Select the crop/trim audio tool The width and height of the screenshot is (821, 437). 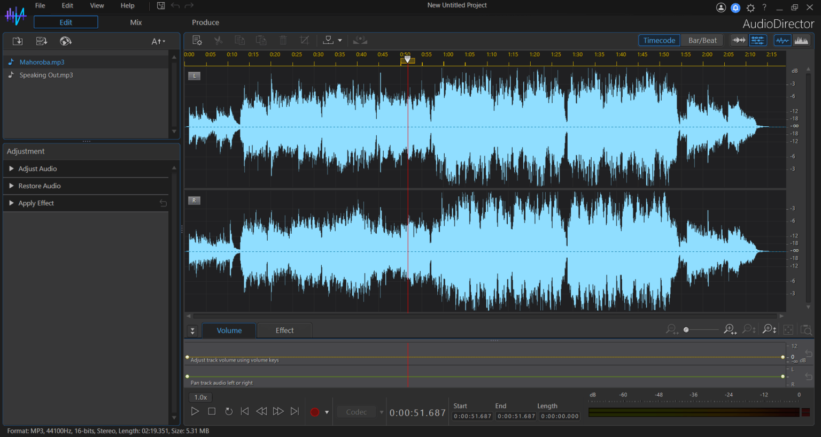pos(304,40)
